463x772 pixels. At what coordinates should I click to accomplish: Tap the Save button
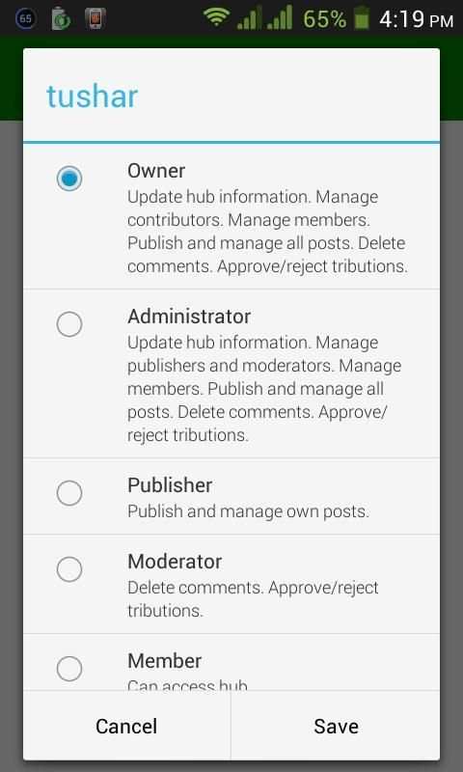pyautogui.click(x=336, y=727)
